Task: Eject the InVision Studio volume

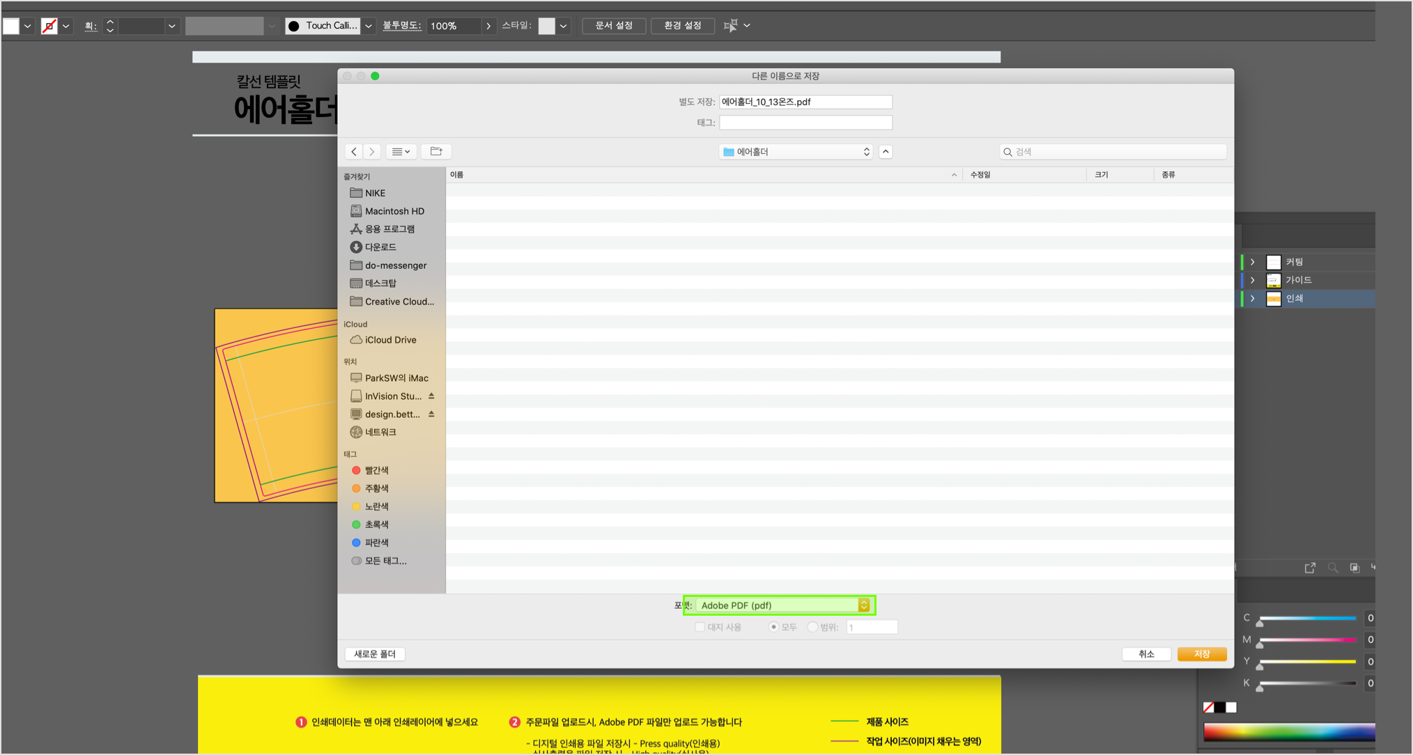Action: point(431,396)
